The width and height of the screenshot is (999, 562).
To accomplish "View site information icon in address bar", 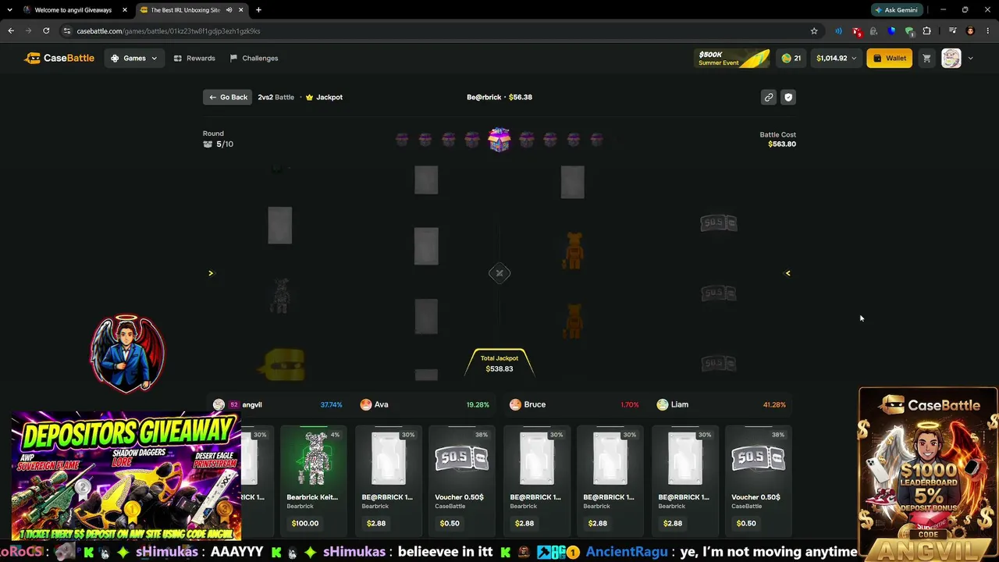I will [x=67, y=31].
